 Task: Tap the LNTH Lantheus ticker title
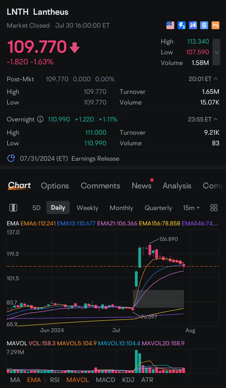[38, 12]
